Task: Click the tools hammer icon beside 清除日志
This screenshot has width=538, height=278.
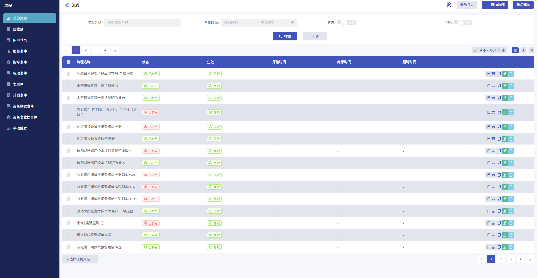Action: tap(449, 5)
